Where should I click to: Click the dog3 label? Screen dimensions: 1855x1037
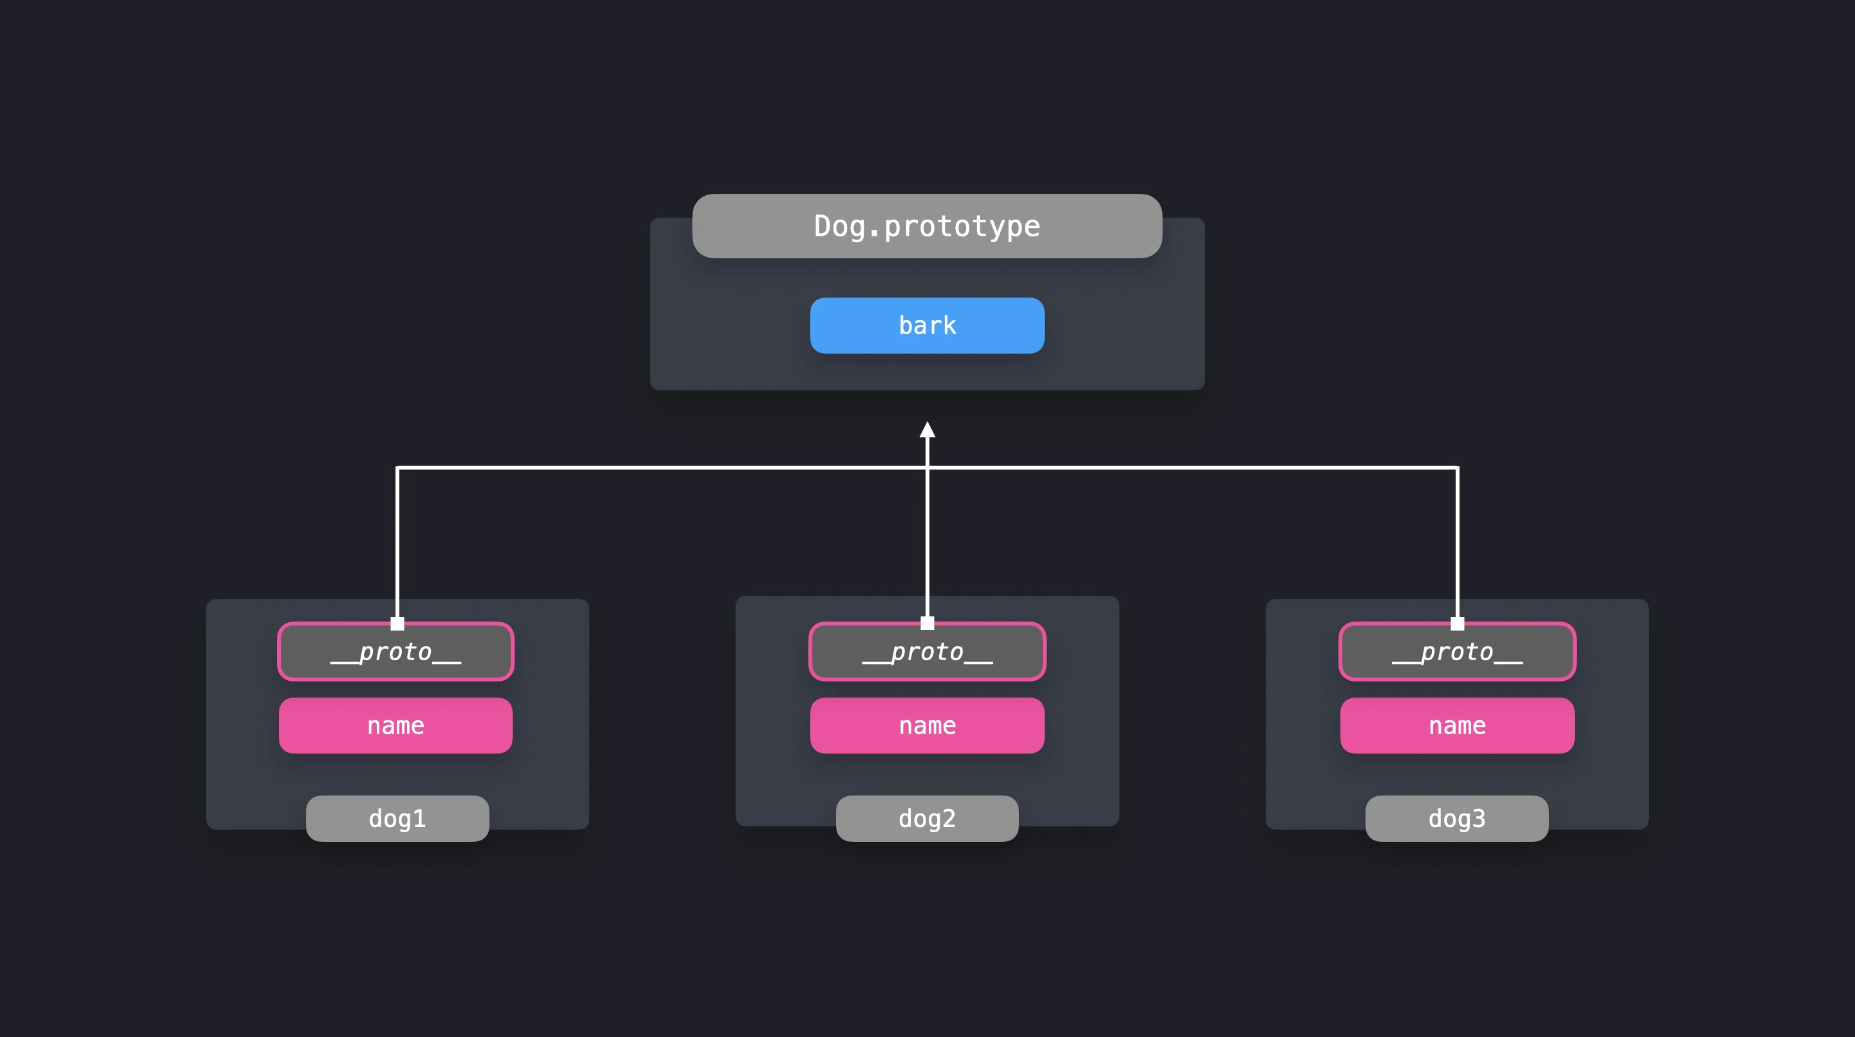pyautogui.click(x=1457, y=819)
